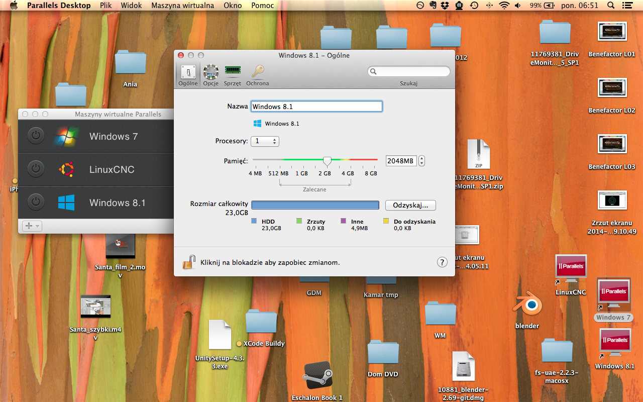This screenshot has height=402, width=643.
Task: Click the Windows 8.1 logo in settings
Action: tap(257, 123)
